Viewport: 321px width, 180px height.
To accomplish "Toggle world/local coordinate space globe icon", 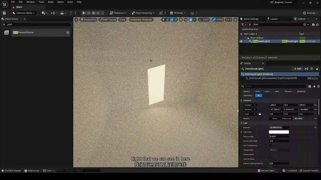I will click(x=181, y=20).
